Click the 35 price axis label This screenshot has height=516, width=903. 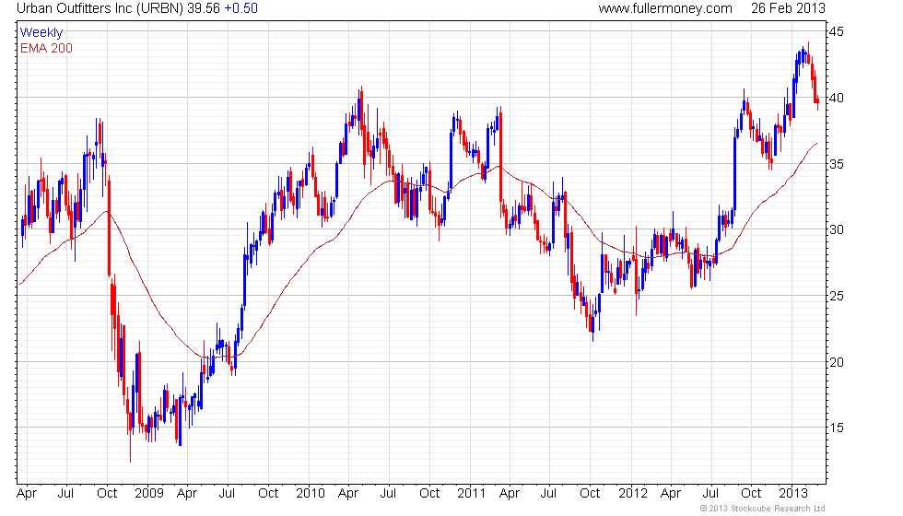coord(837,164)
